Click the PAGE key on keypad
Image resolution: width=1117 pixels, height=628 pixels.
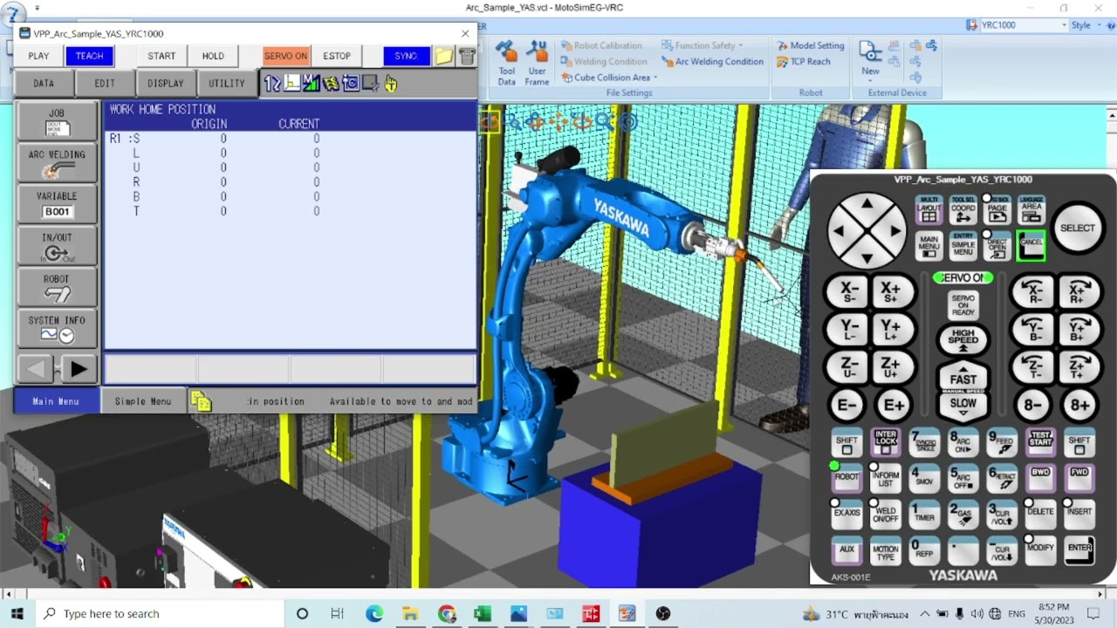(x=997, y=210)
